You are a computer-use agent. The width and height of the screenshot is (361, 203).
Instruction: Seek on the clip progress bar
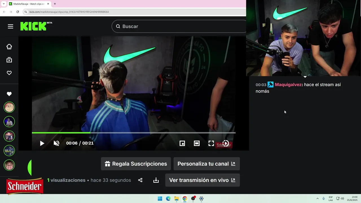[x=134, y=133]
